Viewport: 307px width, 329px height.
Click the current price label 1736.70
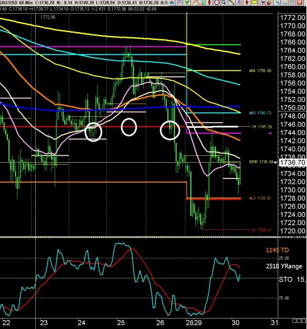292,163
